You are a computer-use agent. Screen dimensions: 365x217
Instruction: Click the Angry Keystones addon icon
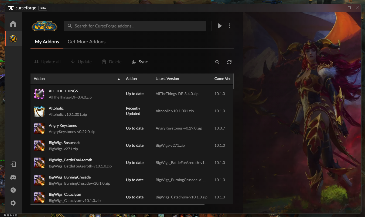click(x=39, y=128)
